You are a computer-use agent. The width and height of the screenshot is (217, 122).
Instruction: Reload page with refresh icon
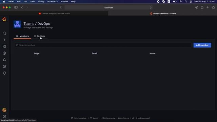pos(151,7)
